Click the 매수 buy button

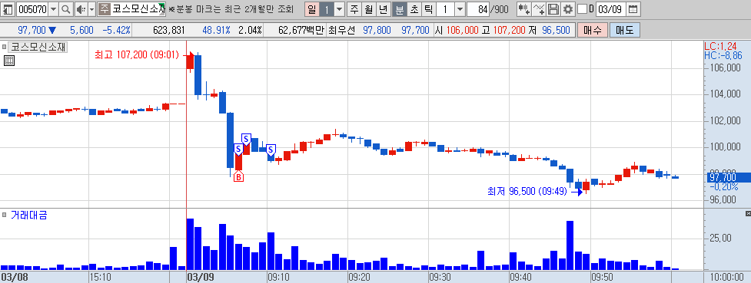(x=593, y=31)
